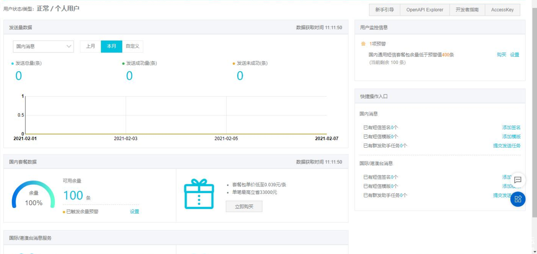Open 设置 link next to 已触发余量预警

(x=134, y=212)
